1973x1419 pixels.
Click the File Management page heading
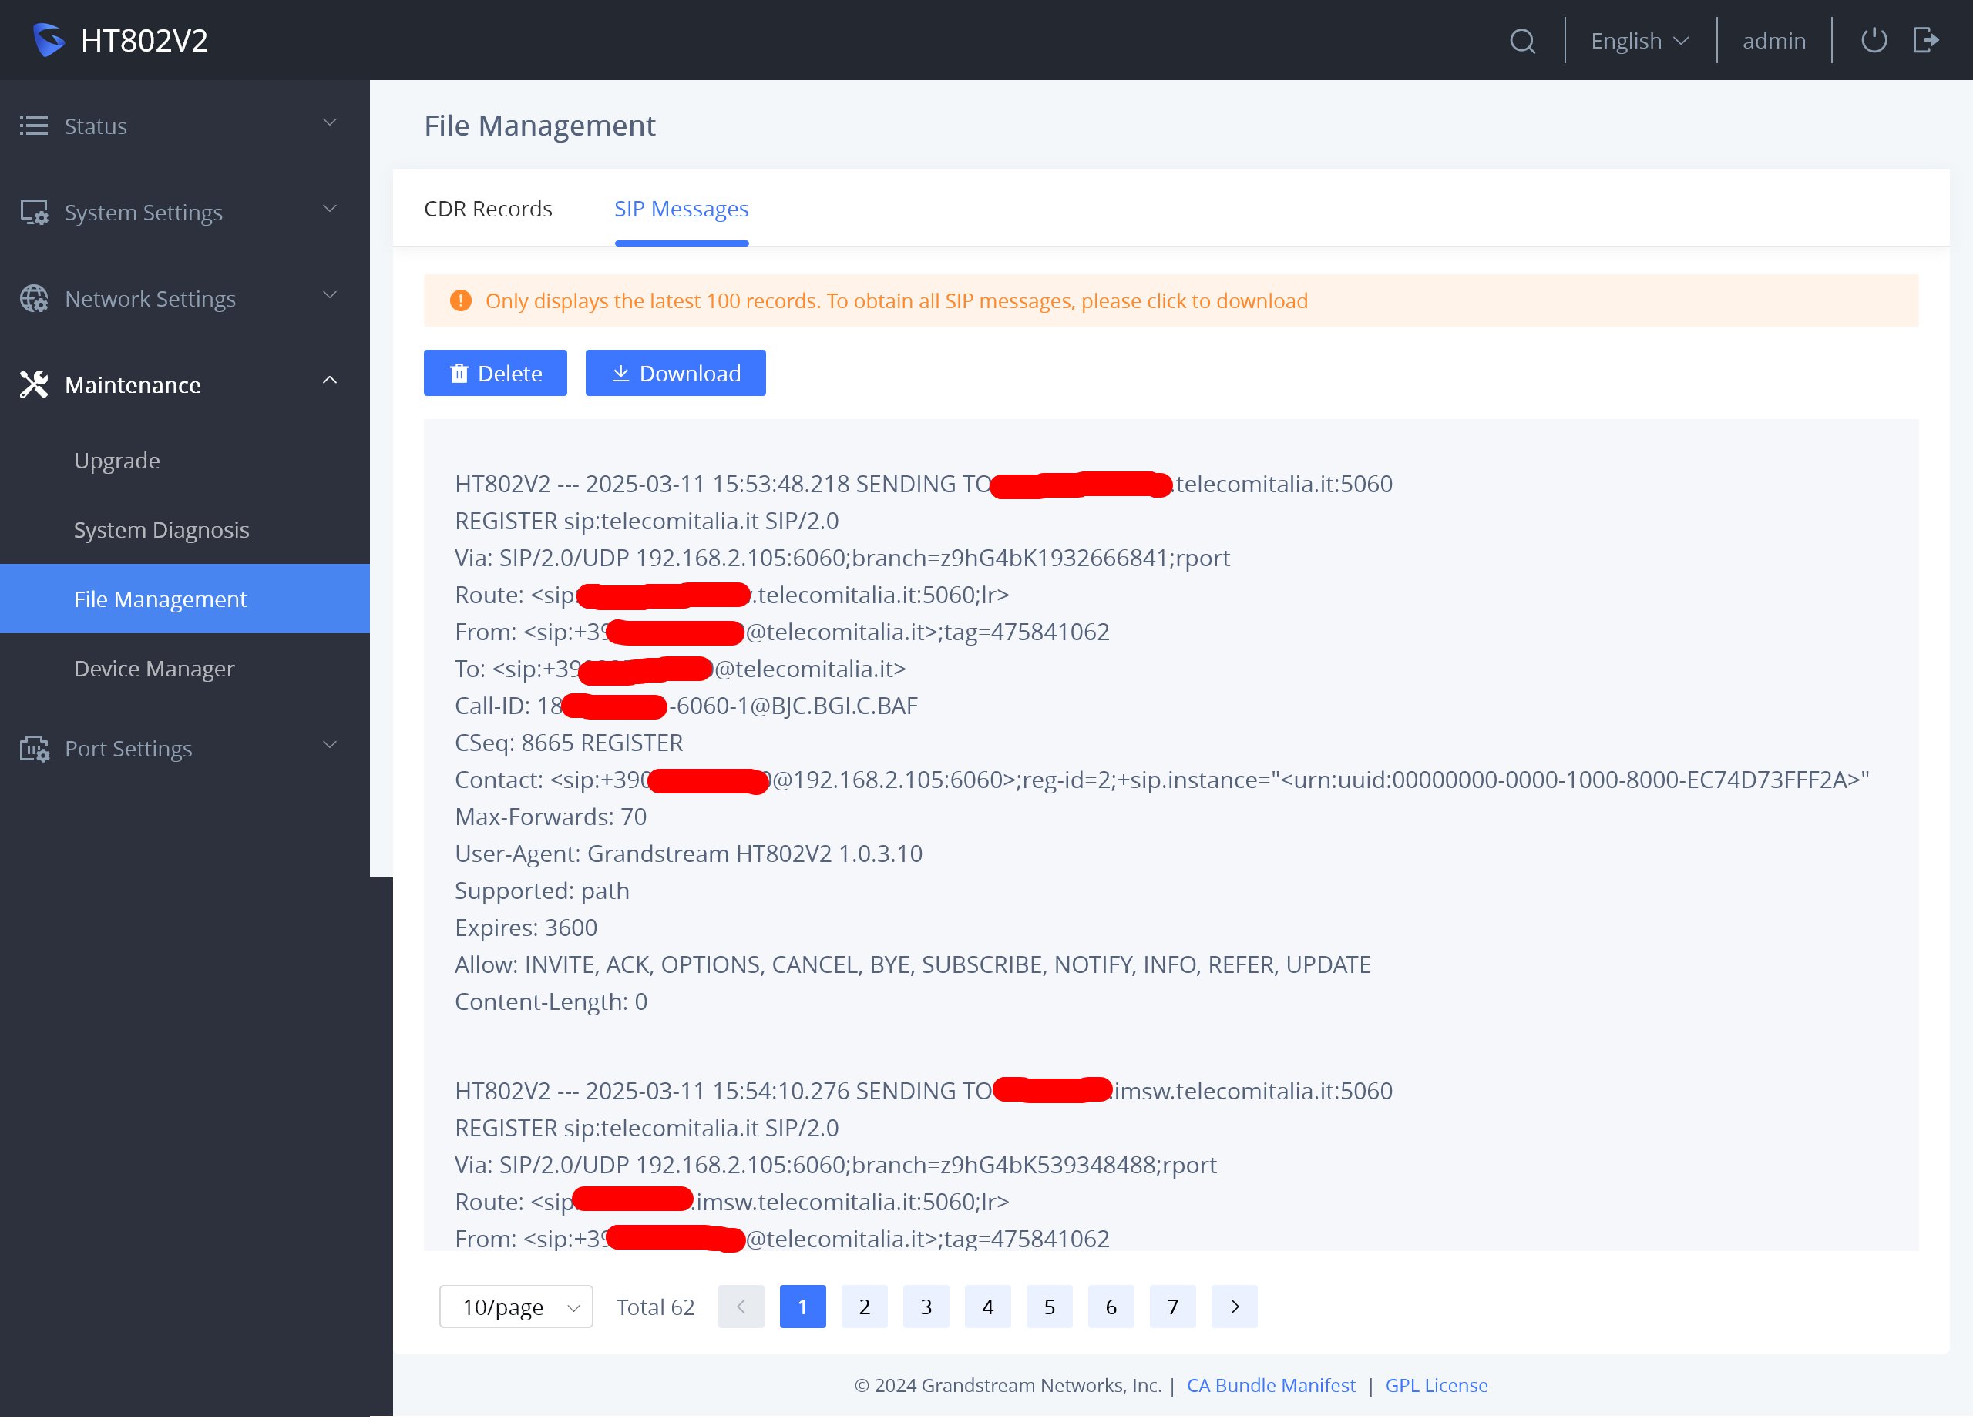[539, 126]
